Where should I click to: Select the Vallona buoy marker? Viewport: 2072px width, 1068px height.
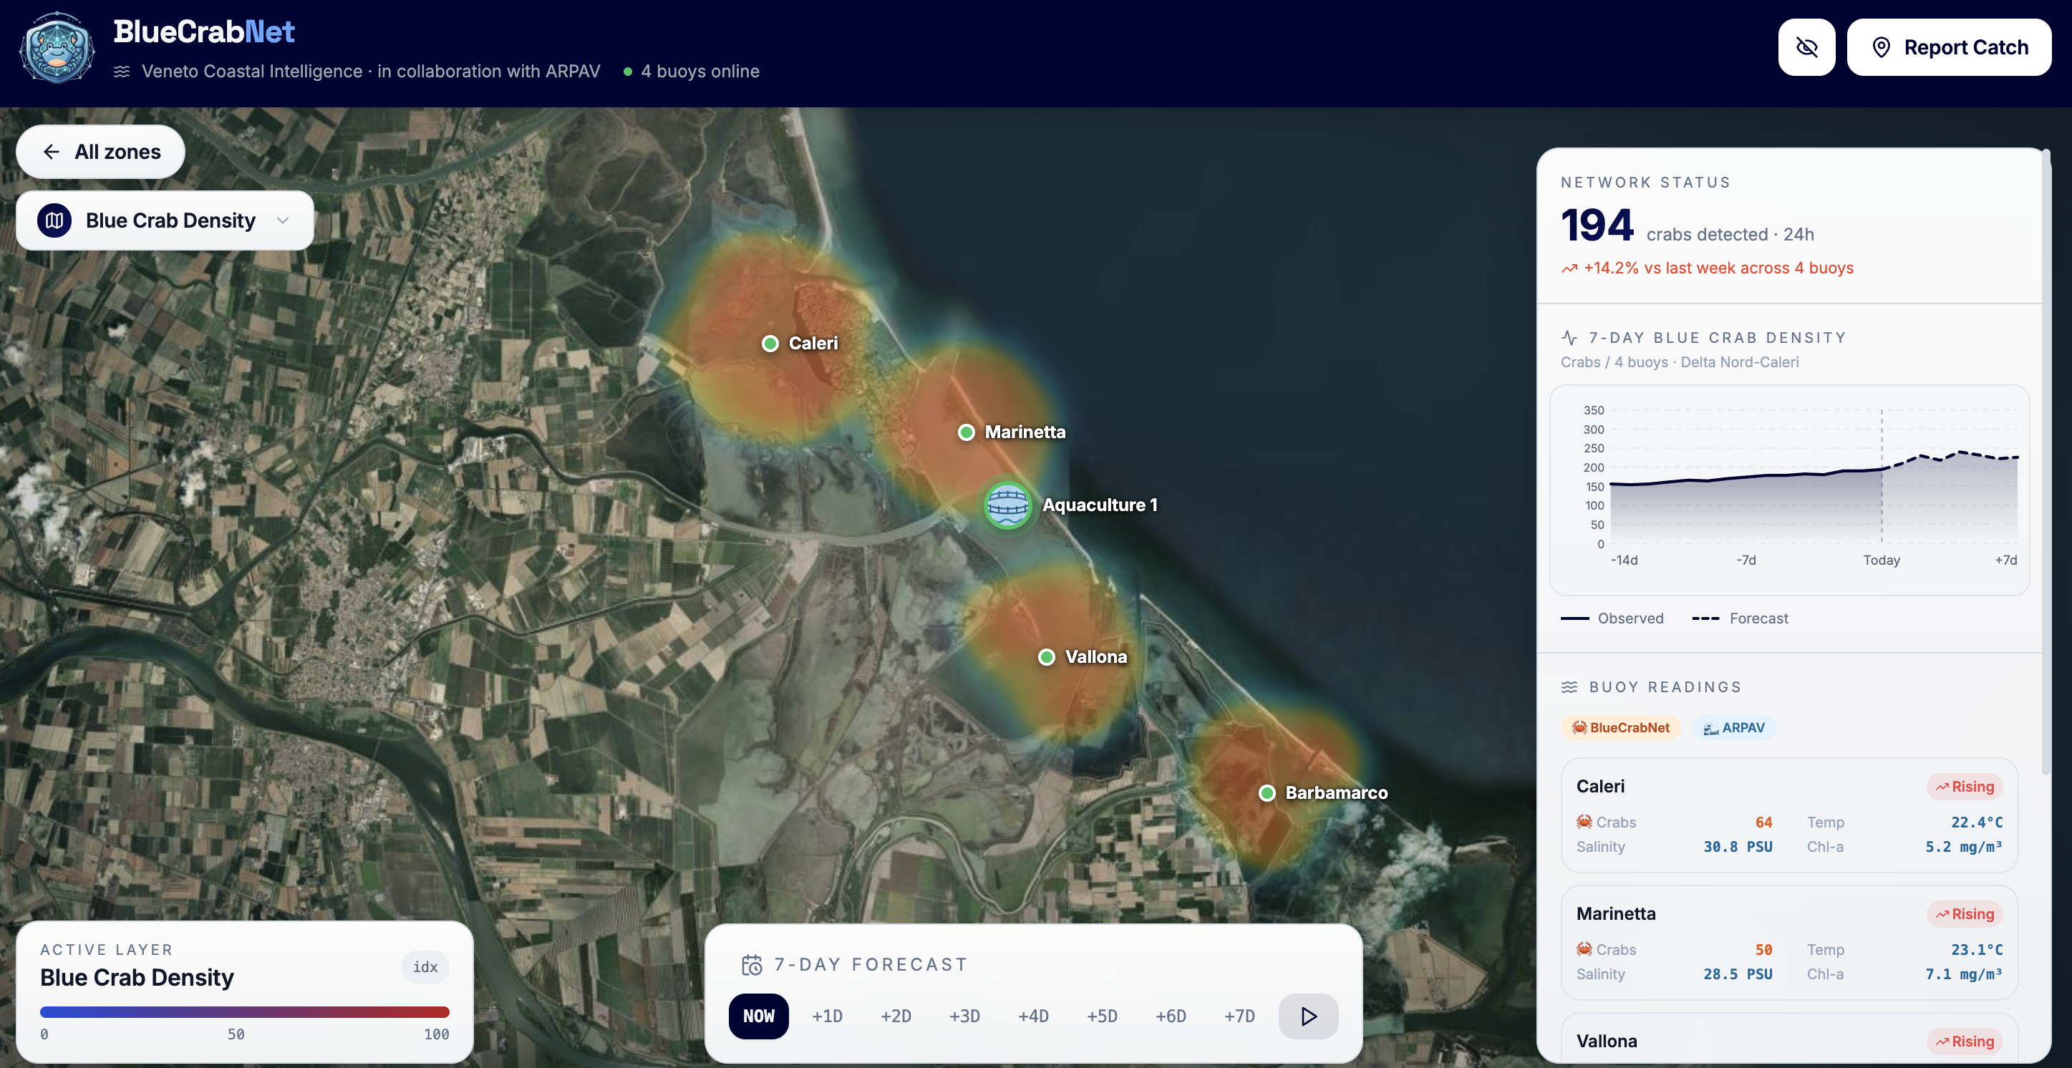point(1047,657)
